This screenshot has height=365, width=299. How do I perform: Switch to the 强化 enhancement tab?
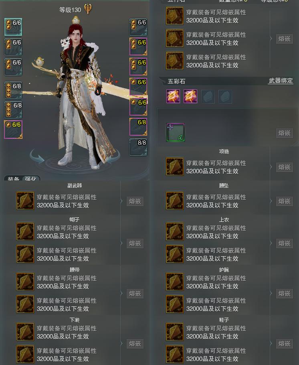(31, 178)
